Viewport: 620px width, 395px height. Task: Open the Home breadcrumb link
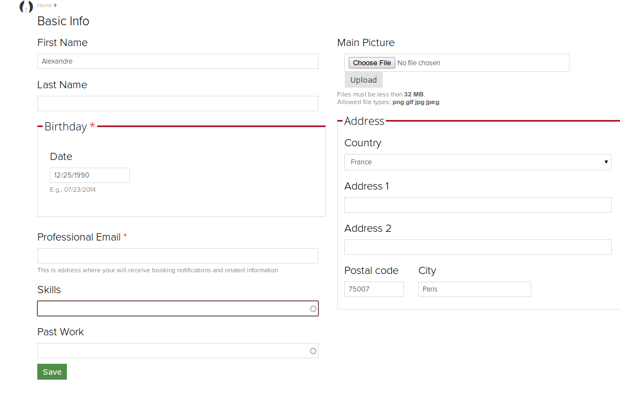[44, 5]
